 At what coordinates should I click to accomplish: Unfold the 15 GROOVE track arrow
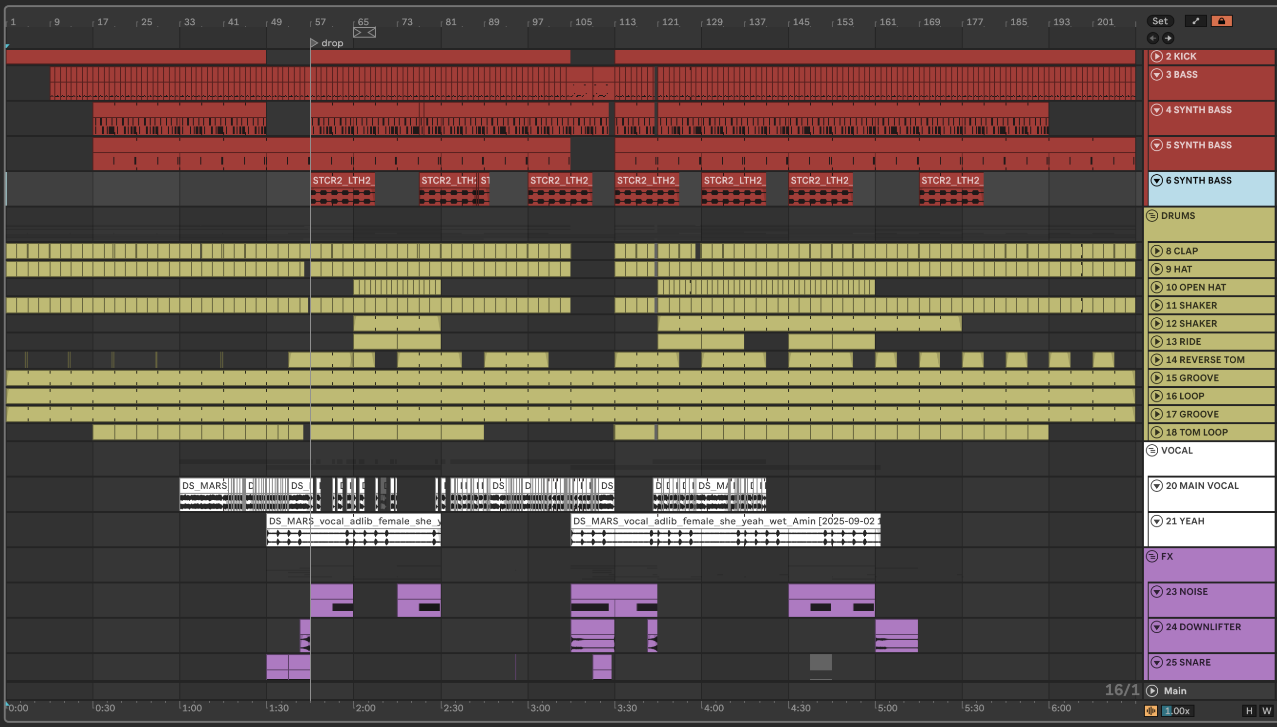(1156, 378)
